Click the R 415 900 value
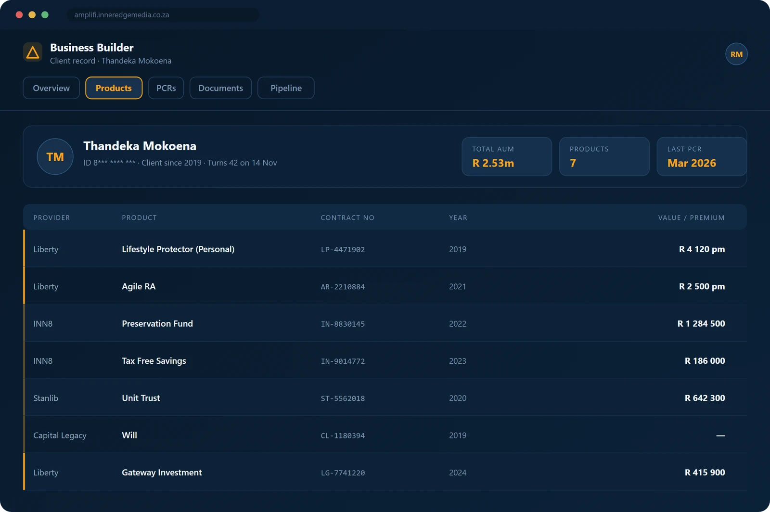The height and width of the screenshot is (512, 770). (705, 473)
